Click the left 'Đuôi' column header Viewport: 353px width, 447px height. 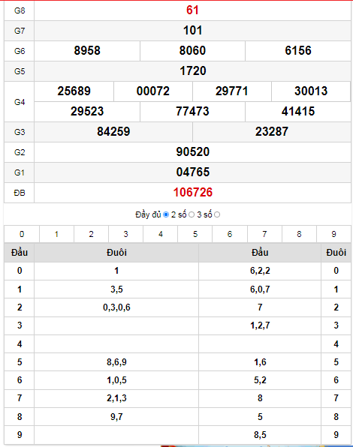pyautogui.click(x=116, y=253)
